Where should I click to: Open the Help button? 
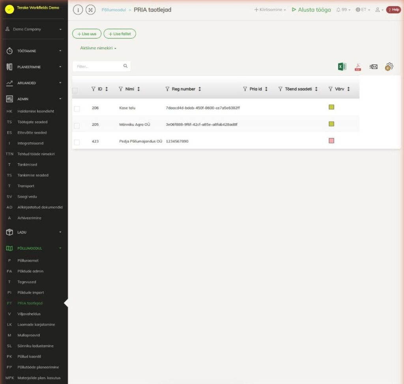(393, 10)
